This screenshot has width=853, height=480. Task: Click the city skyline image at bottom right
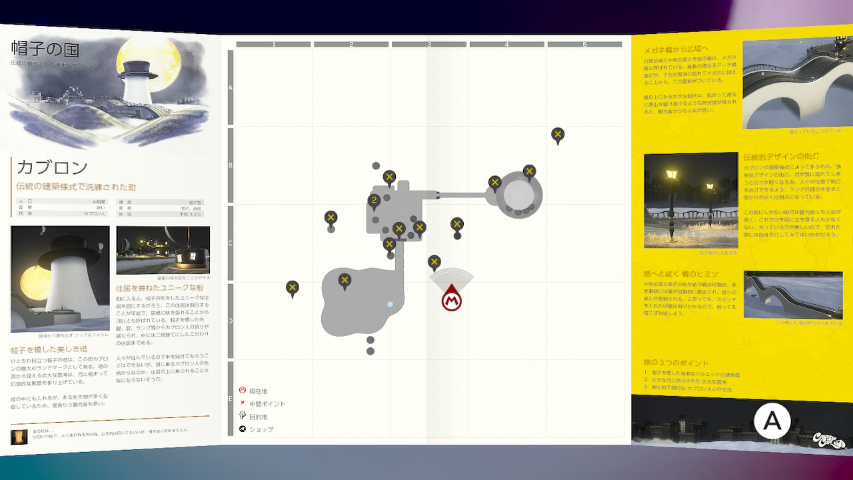(x=742, y=423)
